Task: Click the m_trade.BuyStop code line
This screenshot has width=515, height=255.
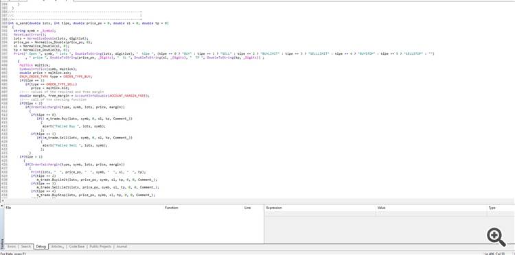Action: tap(96, 195)
